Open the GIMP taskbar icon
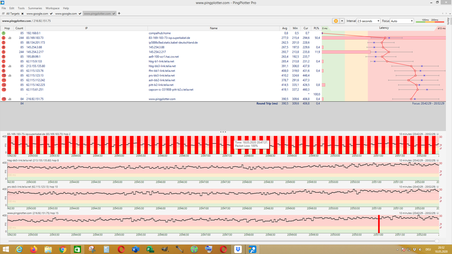The height and width of the screenshot is (254, 452). [165, 249]
